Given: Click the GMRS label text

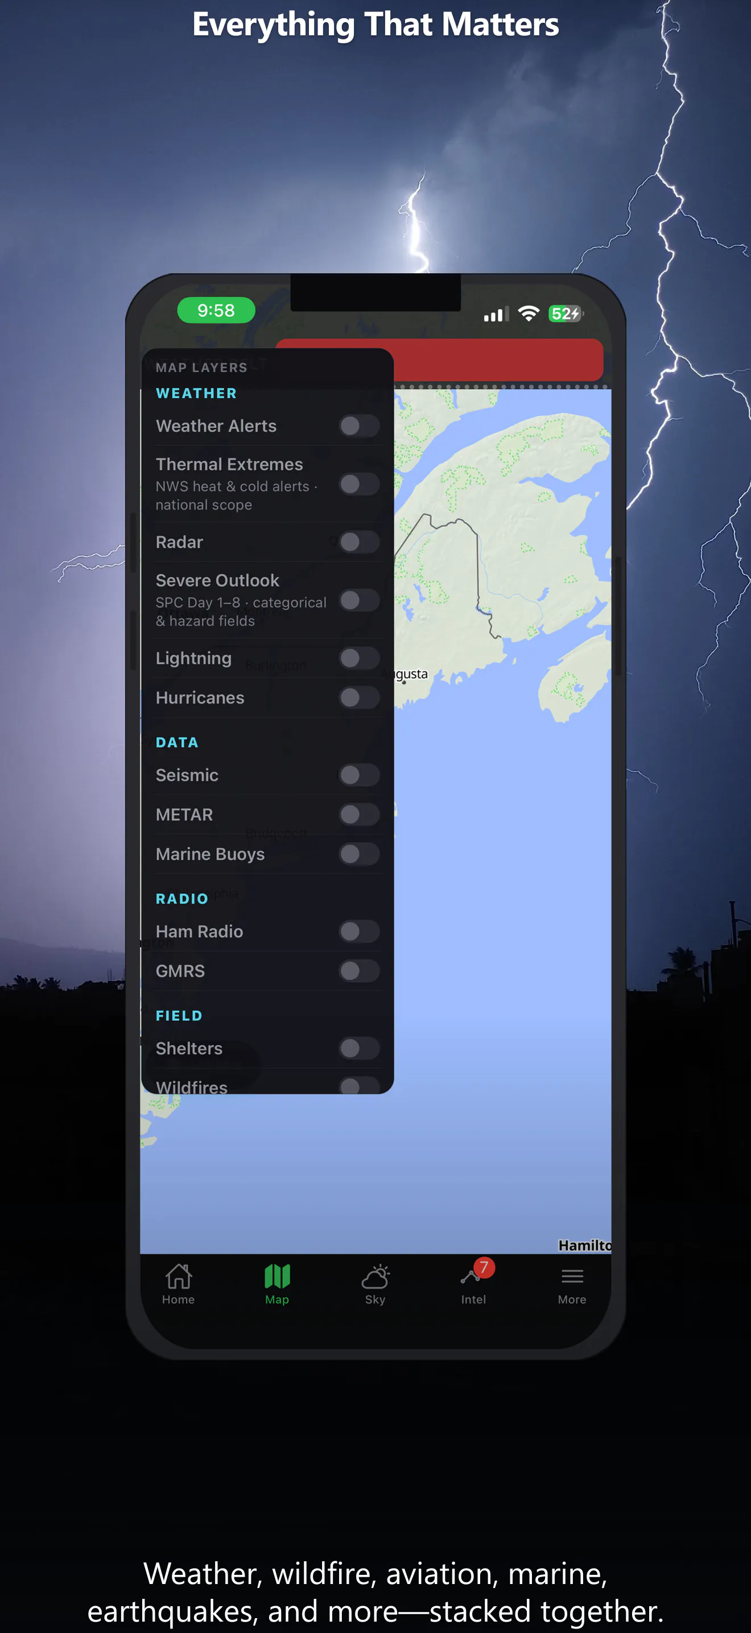Looking at the screenshot, I should 180,971.
